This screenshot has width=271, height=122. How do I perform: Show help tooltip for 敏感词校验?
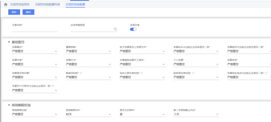pyautogui.click(x=81, y=73)
